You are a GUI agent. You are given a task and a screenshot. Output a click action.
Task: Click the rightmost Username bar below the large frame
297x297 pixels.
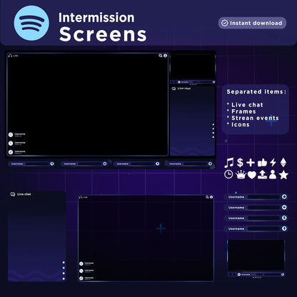(189, 163)
